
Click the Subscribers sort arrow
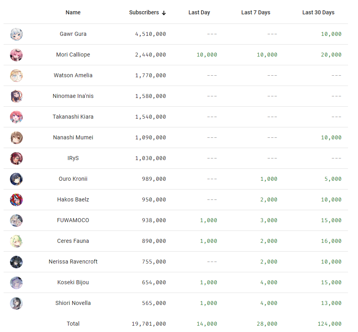164,13
